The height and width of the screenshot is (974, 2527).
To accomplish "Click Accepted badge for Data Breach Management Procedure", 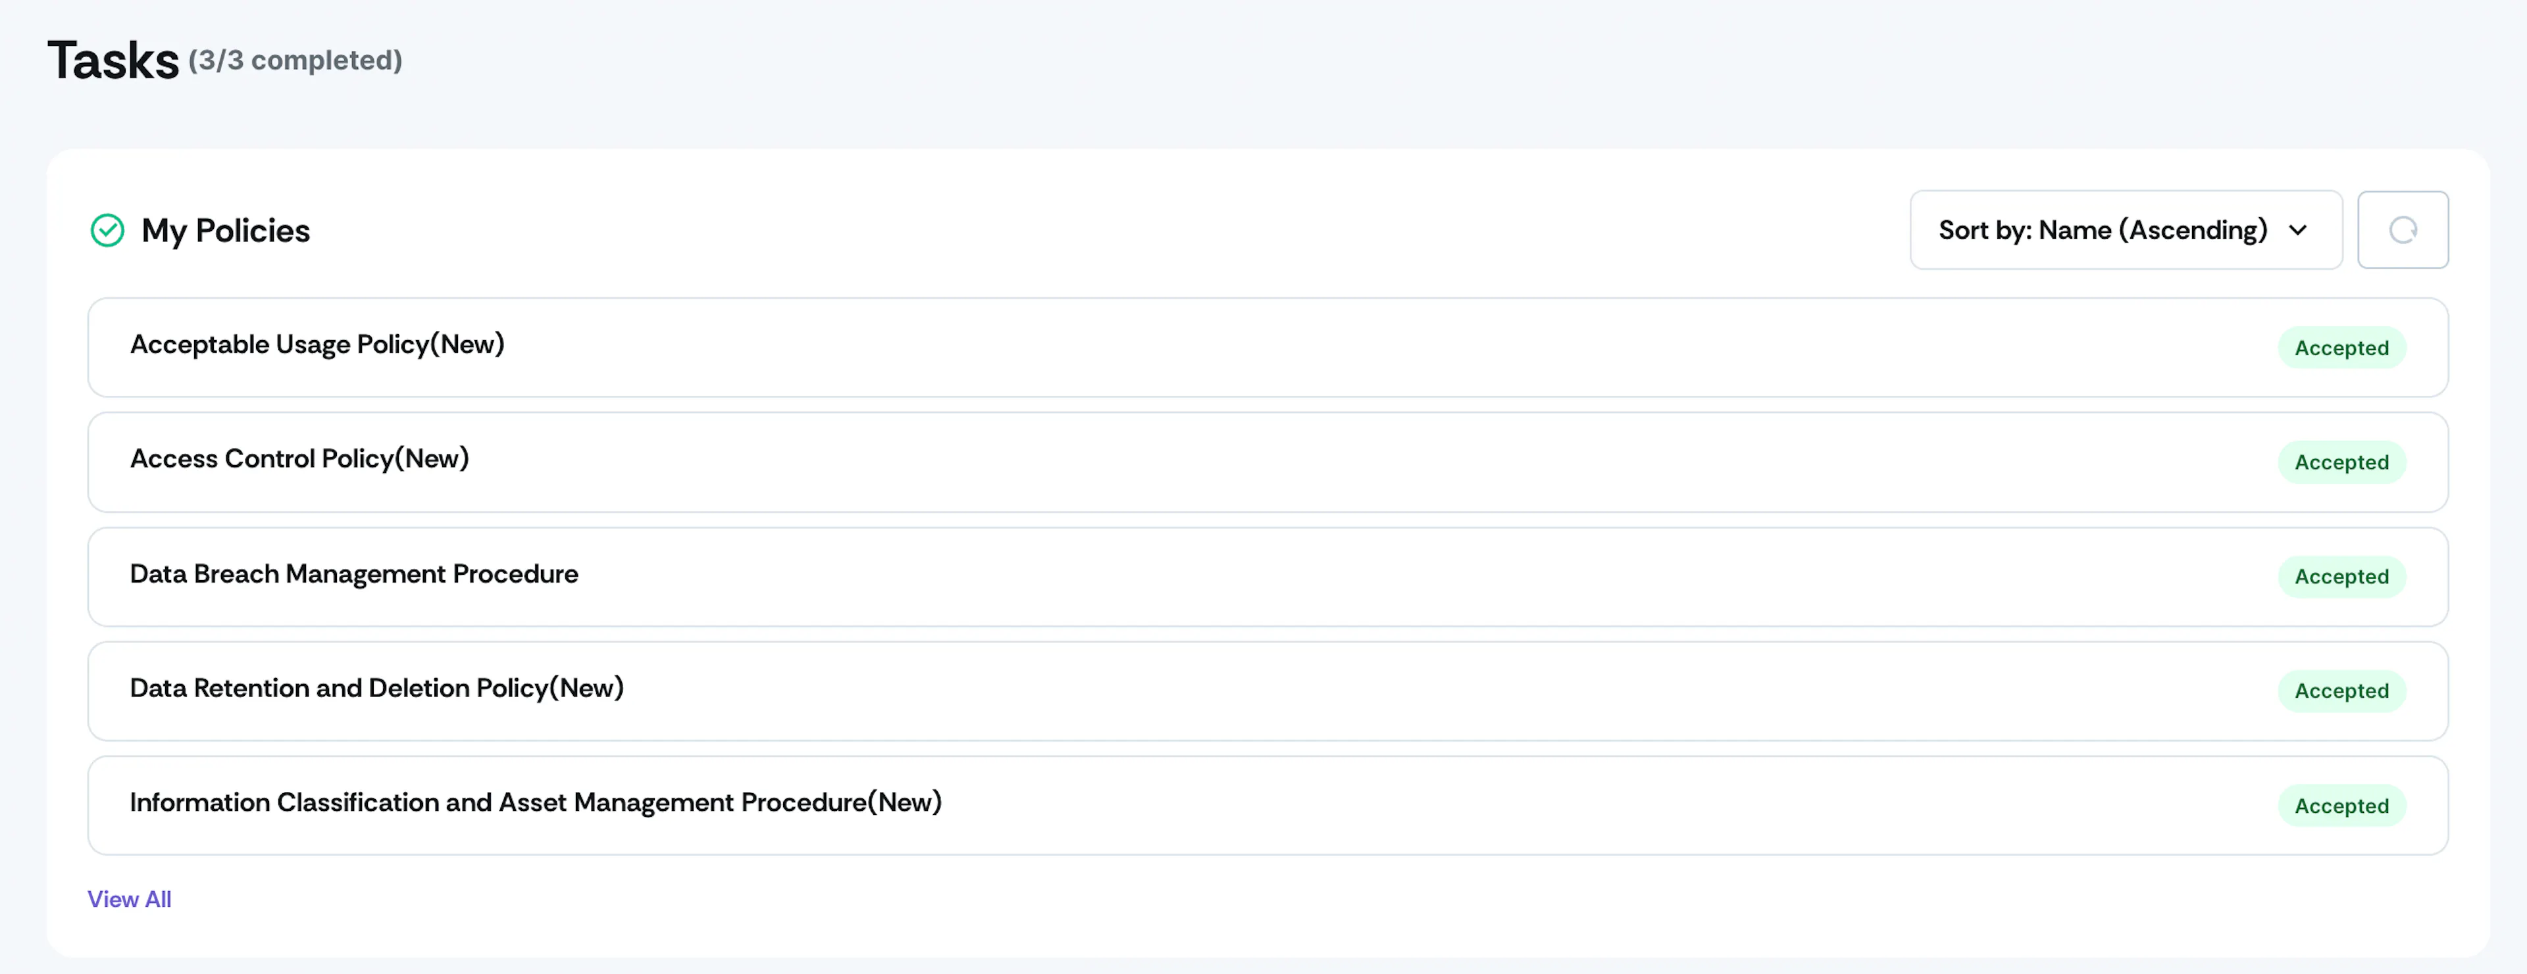I will pos(2341,577).
